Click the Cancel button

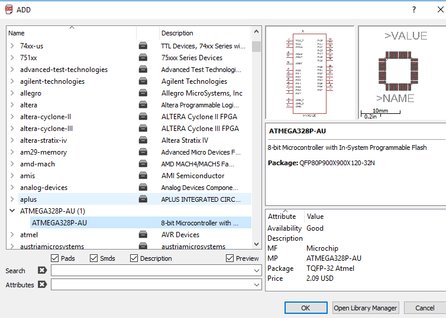click(425, 308)
